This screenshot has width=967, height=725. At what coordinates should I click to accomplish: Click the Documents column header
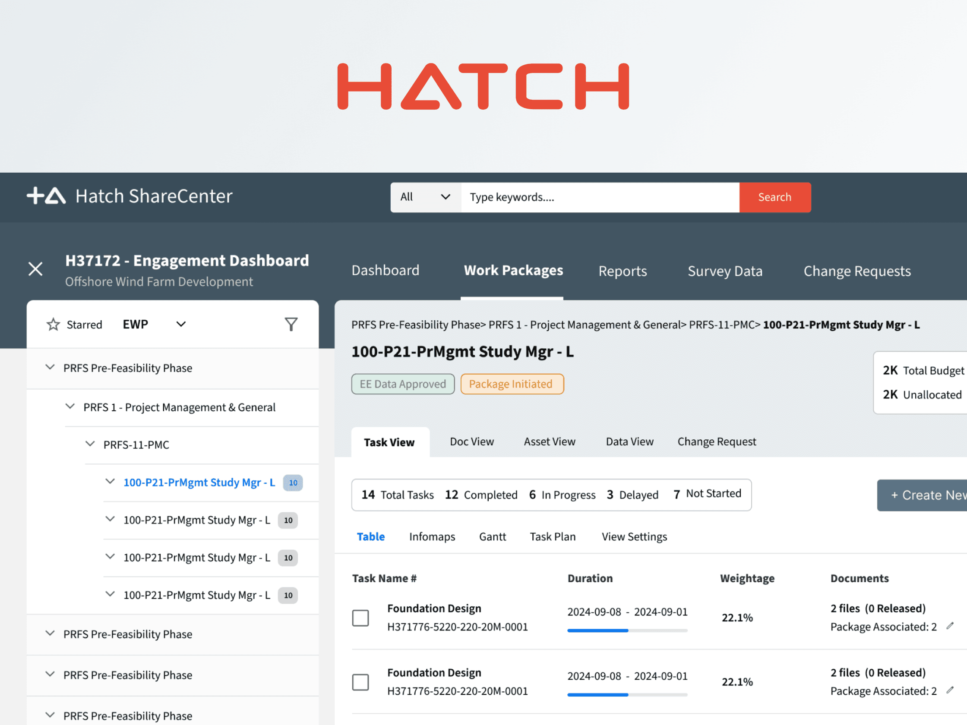coord(860,579)
